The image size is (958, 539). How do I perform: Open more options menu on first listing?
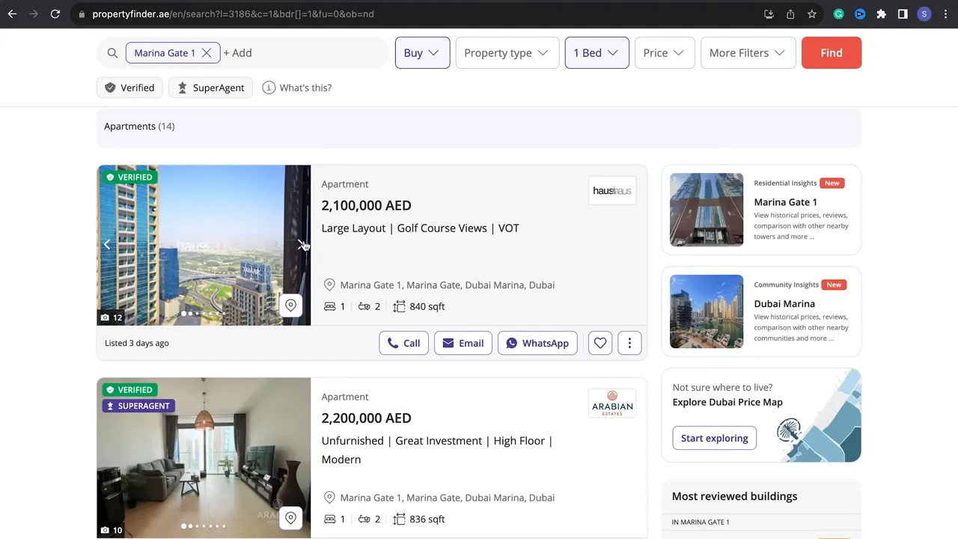pyautogui.click(x=629, y=343)
